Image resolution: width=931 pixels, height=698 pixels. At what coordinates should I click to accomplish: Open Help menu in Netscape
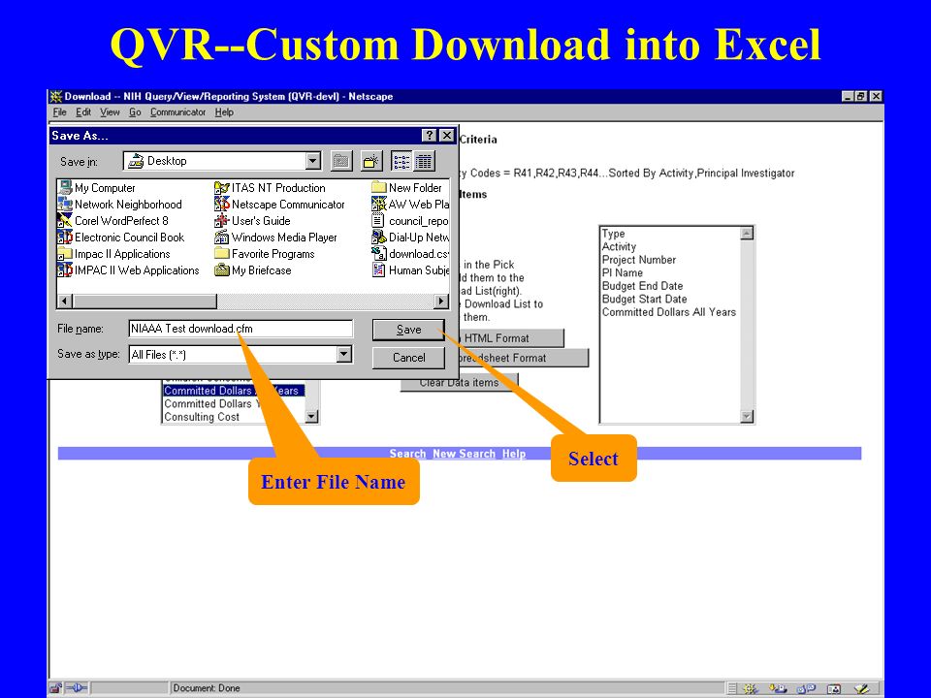(224, 112)
